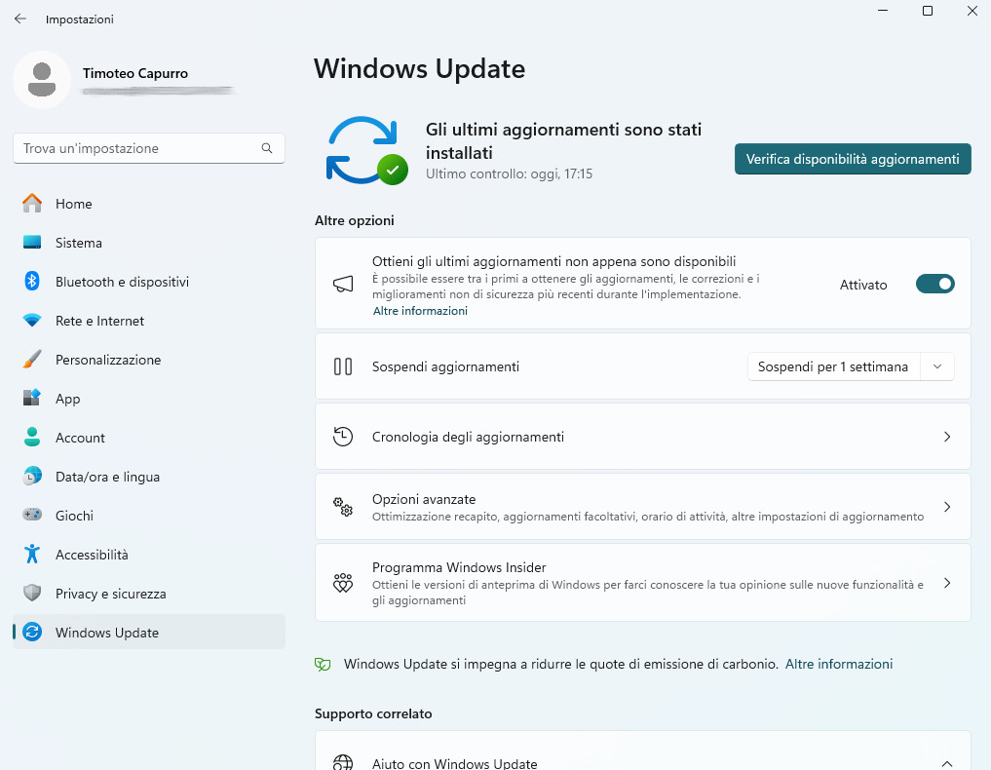The width and height of the screenshot is (991, 770).
Task: Click the user profile avatar icon
Action: pos(42,80)
